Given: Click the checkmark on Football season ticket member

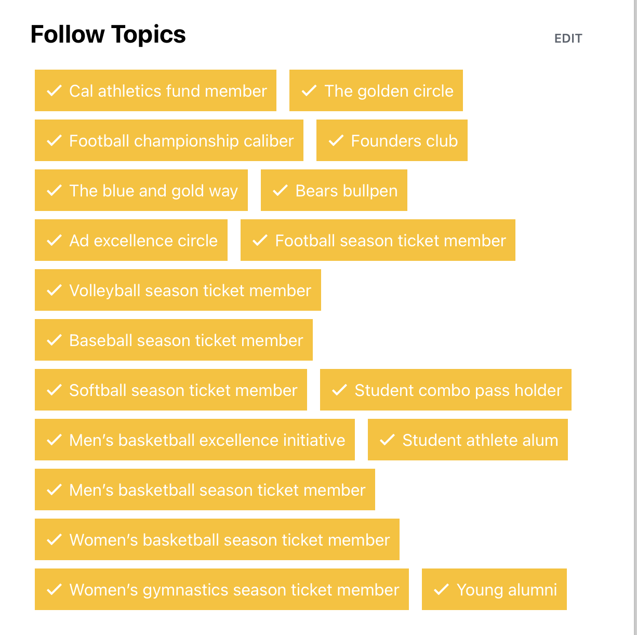Looking at the screenshot, I should tap(260, 240).
